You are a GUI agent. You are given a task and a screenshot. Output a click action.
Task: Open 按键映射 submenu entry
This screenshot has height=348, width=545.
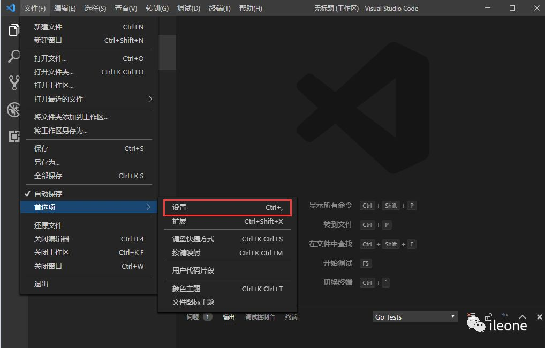point(228,253)
